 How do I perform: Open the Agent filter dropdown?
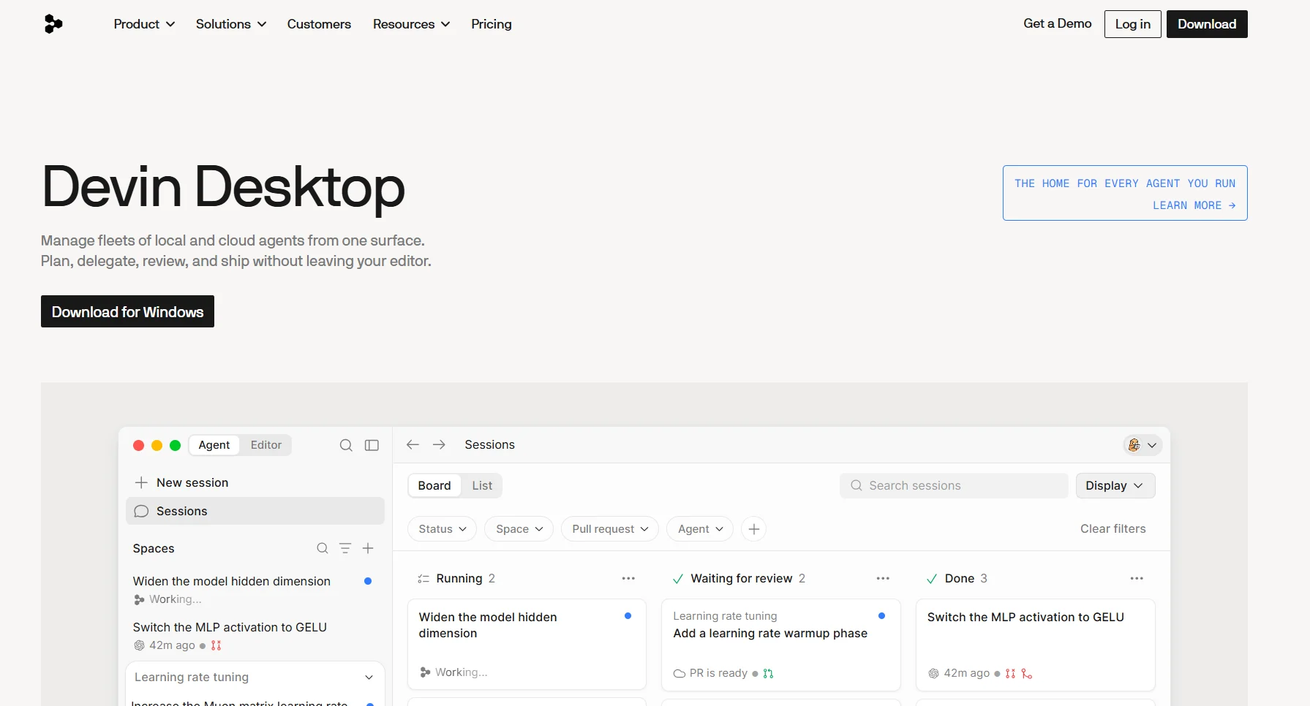point(700,529)
